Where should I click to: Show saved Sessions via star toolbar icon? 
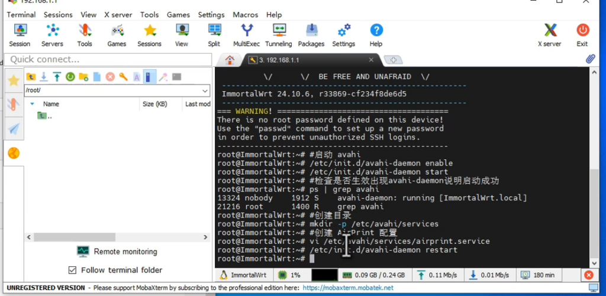[x=149, y=35]
